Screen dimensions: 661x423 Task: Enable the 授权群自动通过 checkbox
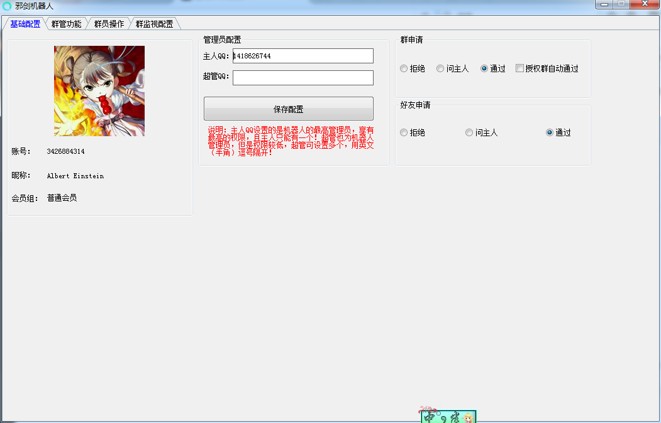[519, 68]
